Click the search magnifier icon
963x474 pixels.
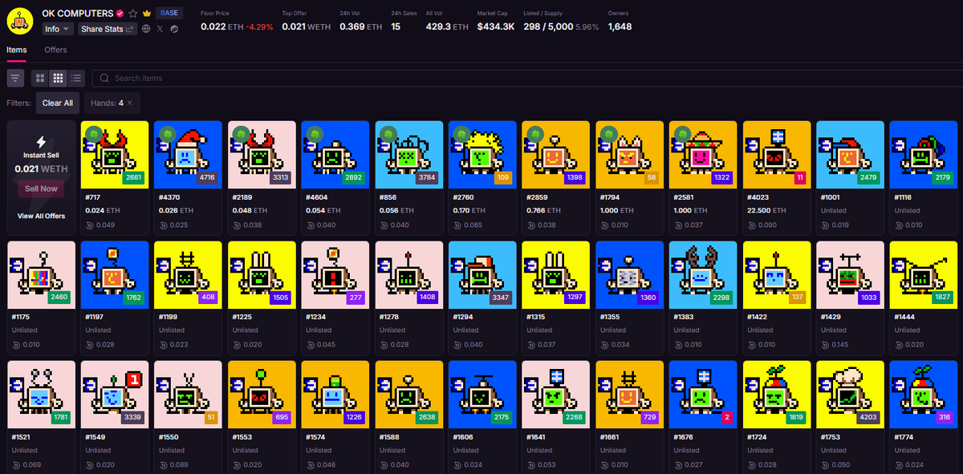[104, 78]
